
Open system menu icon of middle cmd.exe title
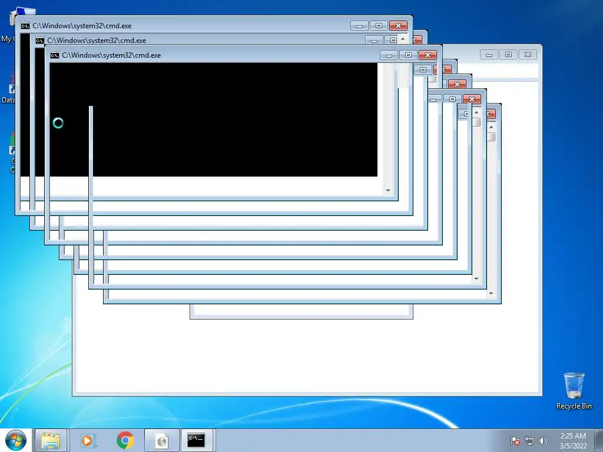[39, 41]
